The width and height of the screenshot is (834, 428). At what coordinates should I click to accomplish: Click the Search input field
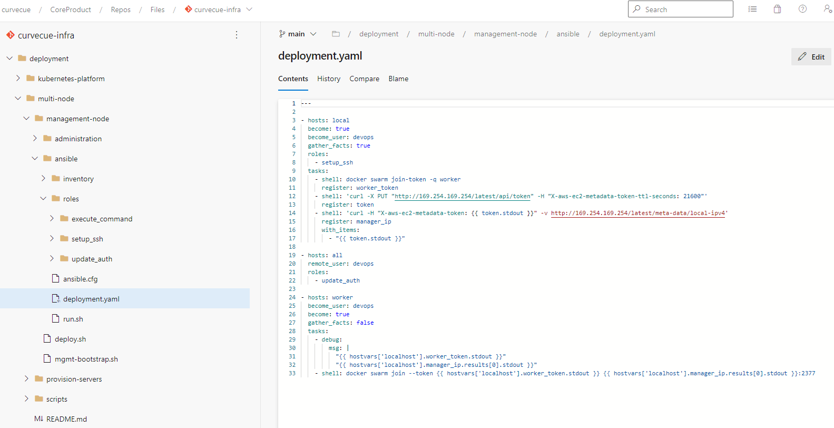click(680, 9)
